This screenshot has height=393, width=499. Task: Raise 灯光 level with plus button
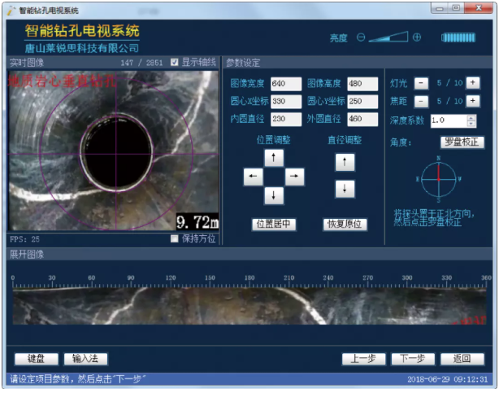click(x=474, y=83)
